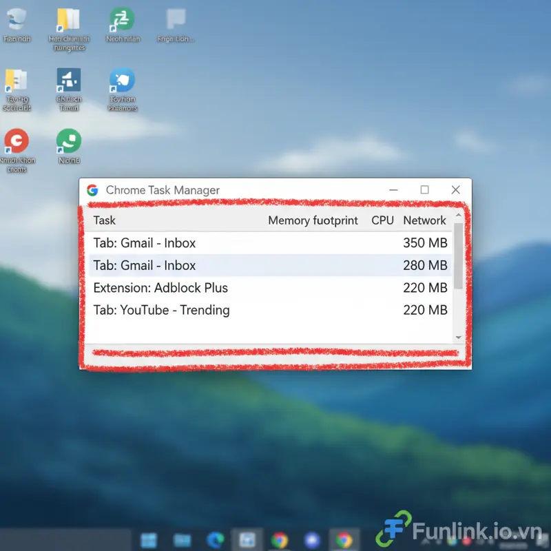Screen dimensions: 551x551
Task: Open the green phone bubble desktop shortcut
Action: pos(69,141)
